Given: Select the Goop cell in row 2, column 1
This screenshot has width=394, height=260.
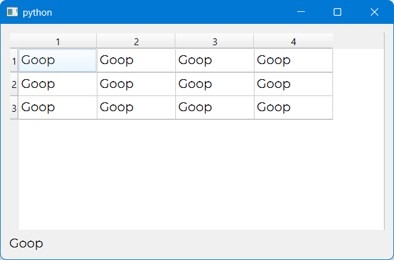Looking at the screenshot, I should [x=58, y=84].
